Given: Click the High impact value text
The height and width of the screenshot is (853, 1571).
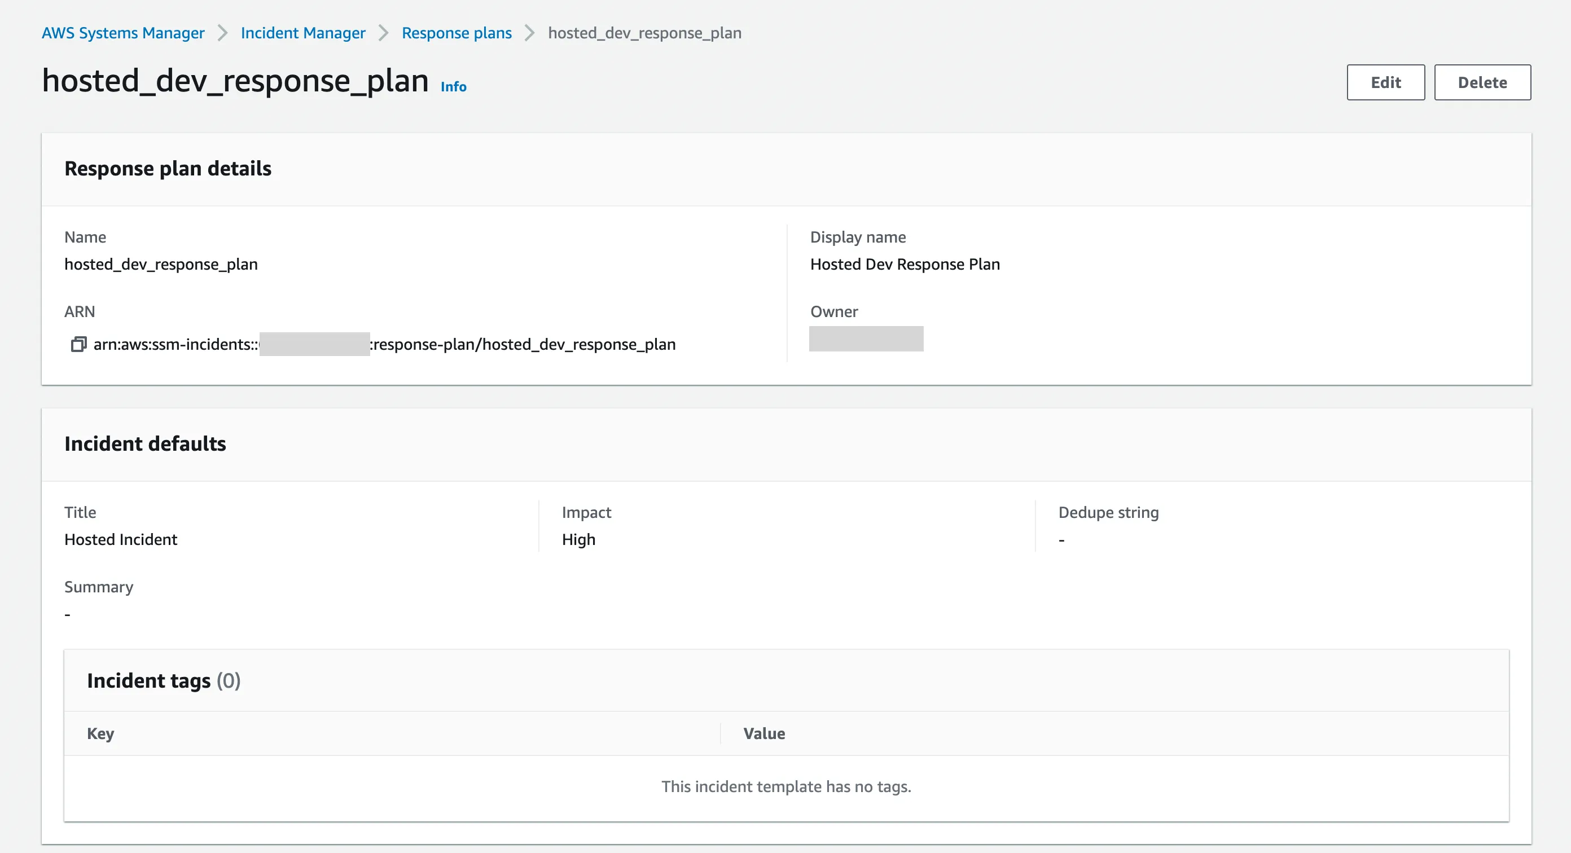Looking at the screenshot, I should (578, 539).
